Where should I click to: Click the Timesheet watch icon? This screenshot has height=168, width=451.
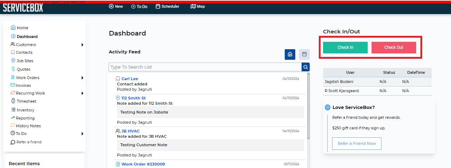click(x=13, y=101)
